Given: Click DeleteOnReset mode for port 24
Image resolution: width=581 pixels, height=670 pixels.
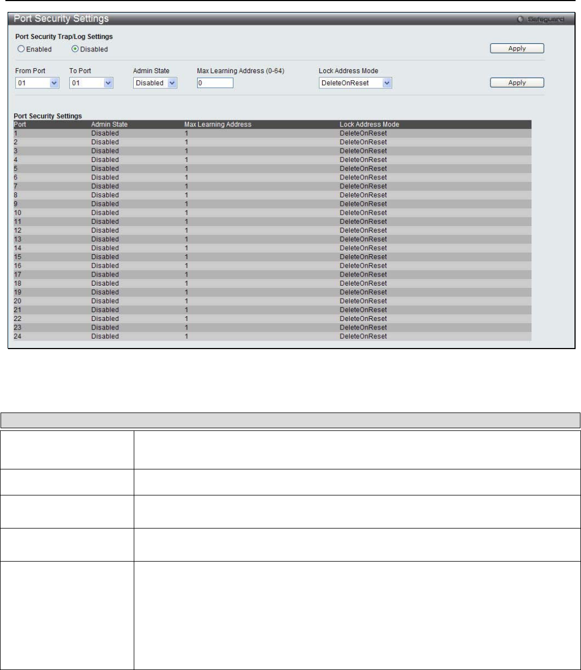Looking at the screenshot, I should [x=363, y=336].
